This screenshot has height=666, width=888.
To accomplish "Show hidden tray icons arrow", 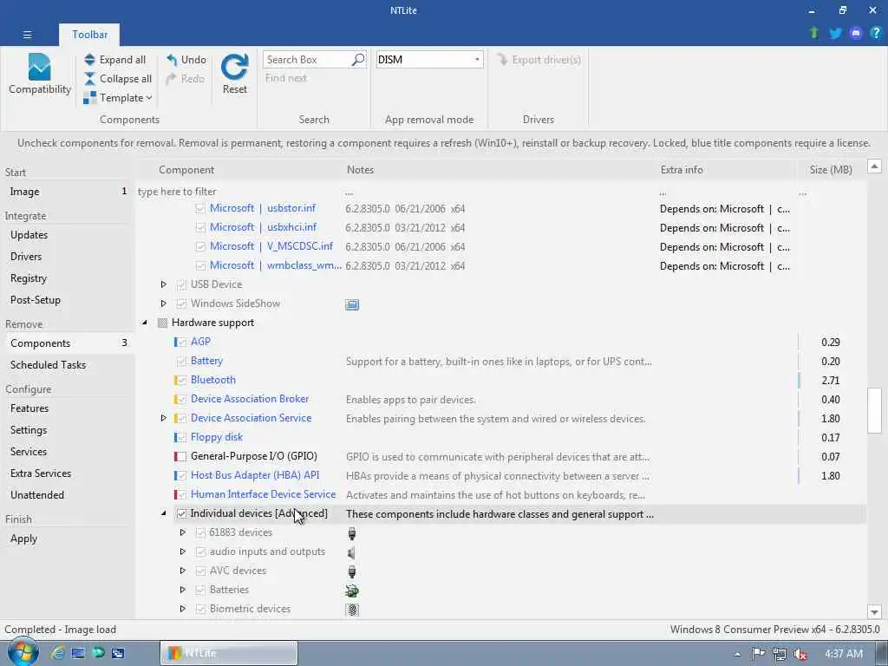I will point(737,654).
